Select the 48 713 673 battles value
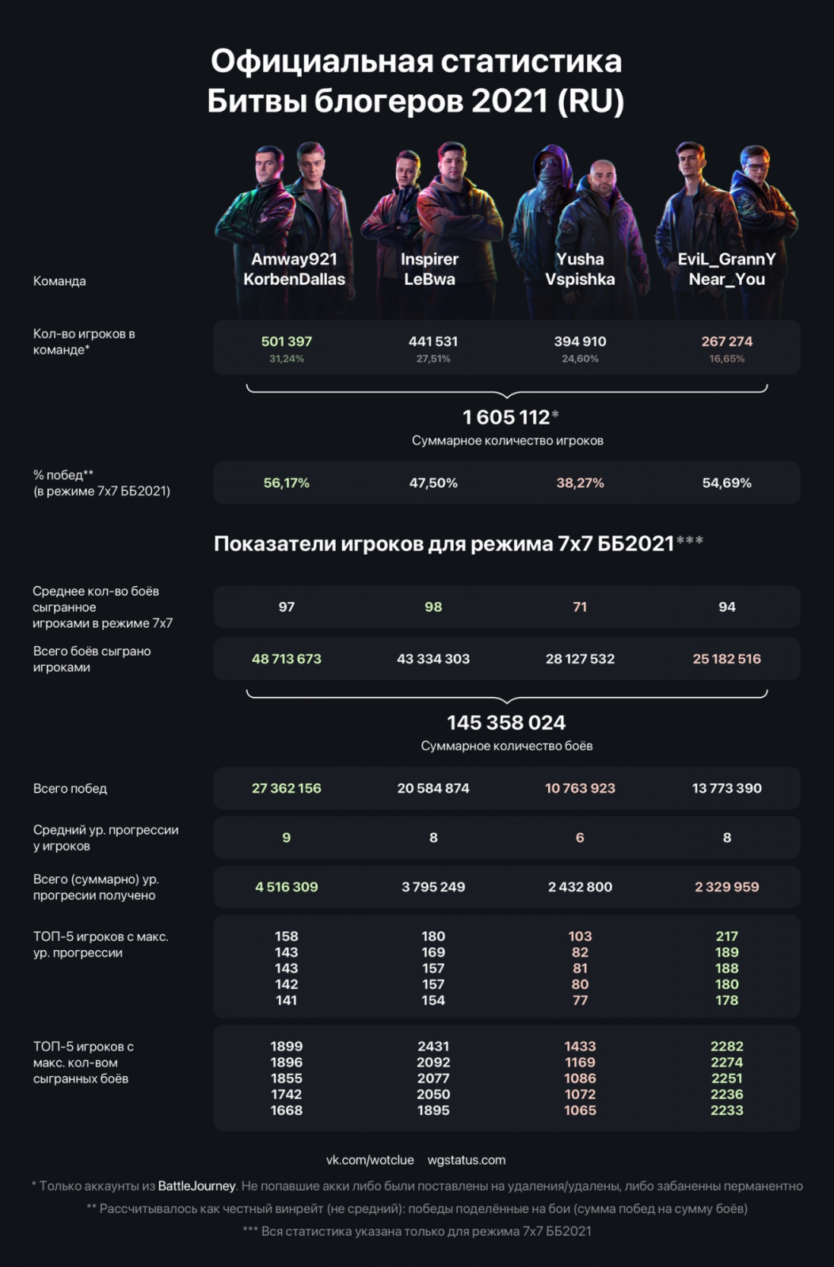 point(287,659)
